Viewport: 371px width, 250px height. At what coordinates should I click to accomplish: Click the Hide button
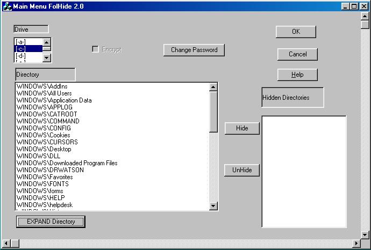point(242,128)
